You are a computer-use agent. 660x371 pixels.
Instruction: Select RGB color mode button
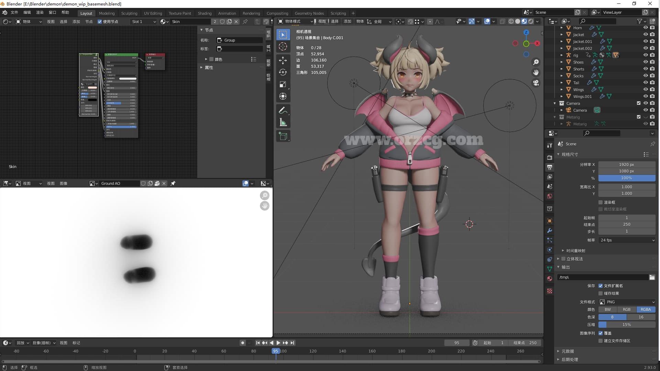pyautogui.click(x=627, y=310)
